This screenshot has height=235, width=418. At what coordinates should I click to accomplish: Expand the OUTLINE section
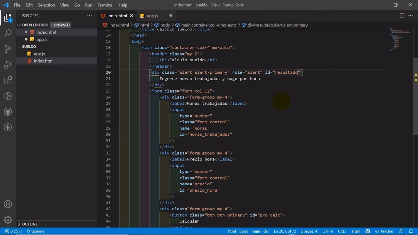coord(29,224)
